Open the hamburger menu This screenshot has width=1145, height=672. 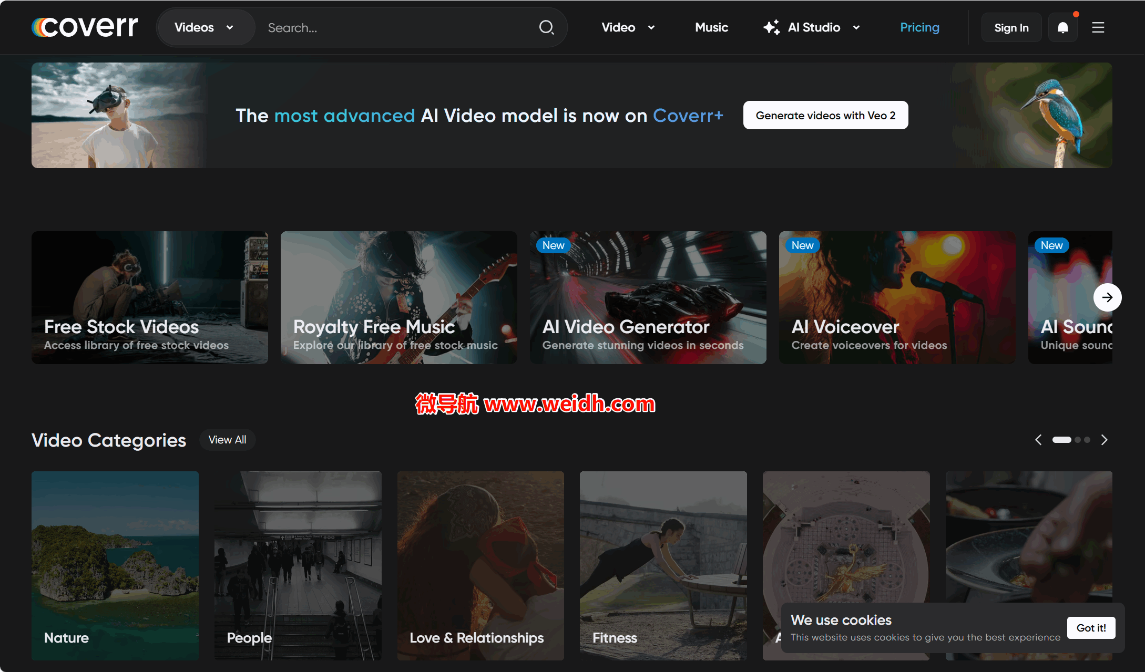pyautogui.click(x=1098, y=27)
